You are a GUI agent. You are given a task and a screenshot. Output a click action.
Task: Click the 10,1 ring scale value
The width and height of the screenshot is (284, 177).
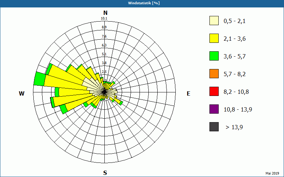[x=104, y=18]
